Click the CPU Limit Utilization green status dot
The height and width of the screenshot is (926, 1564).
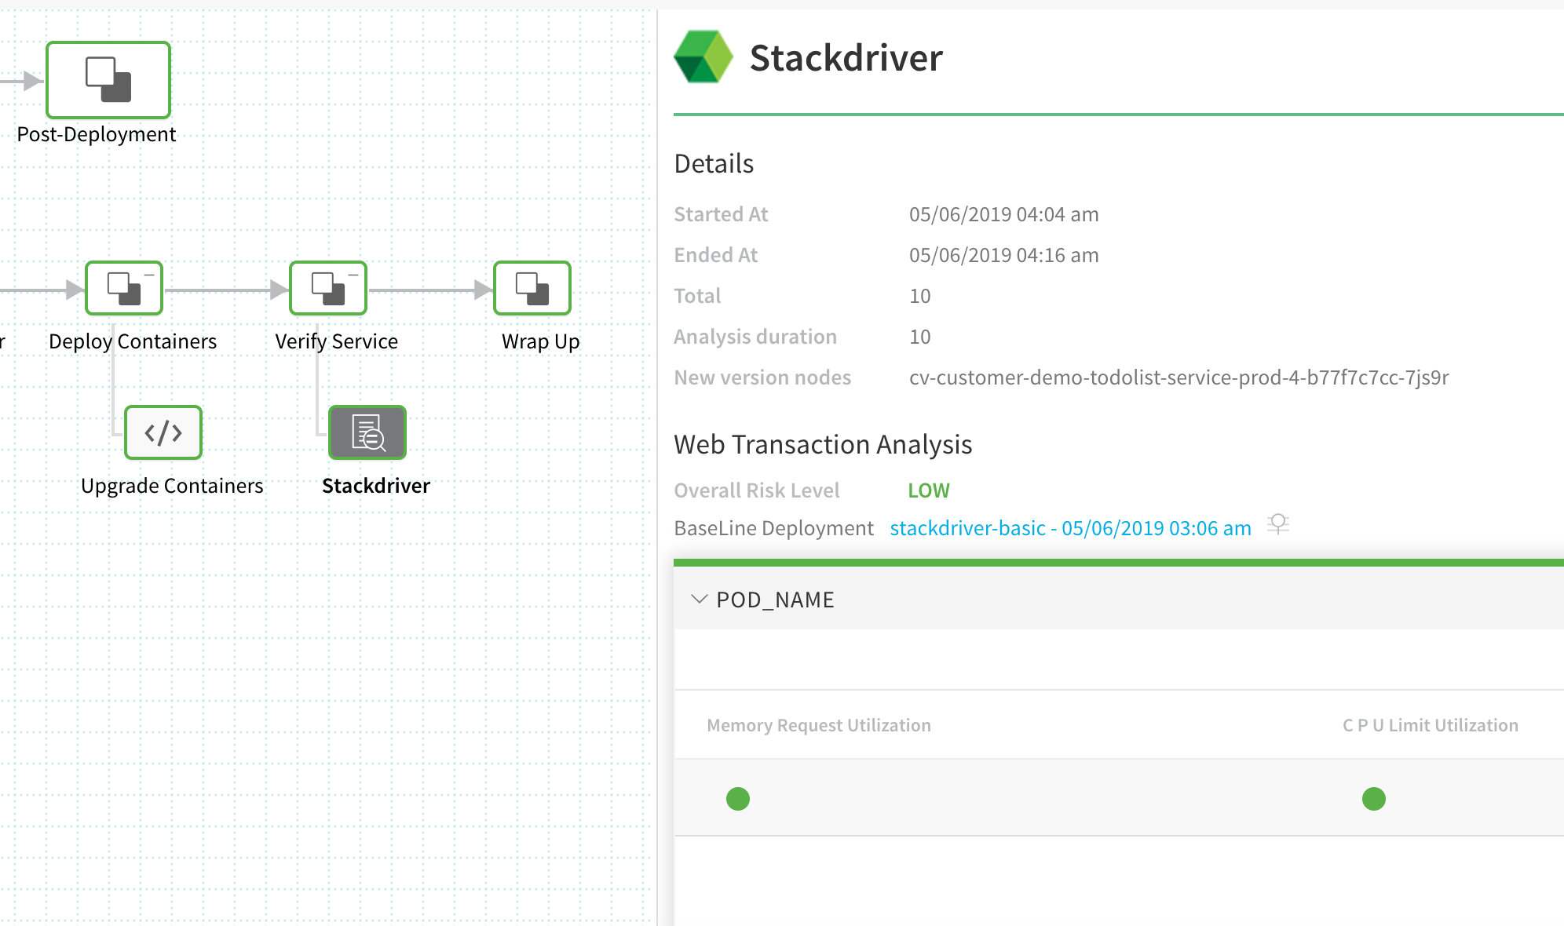(1374, 799)
